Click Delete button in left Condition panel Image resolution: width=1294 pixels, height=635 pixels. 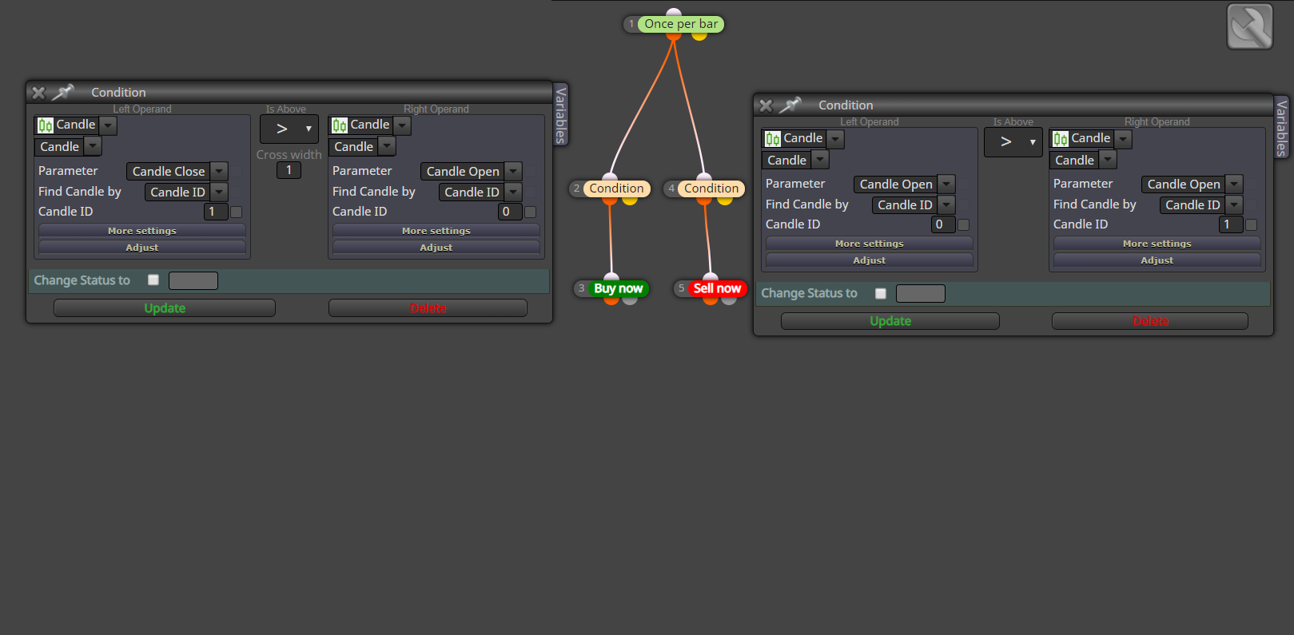pos(428,308)
